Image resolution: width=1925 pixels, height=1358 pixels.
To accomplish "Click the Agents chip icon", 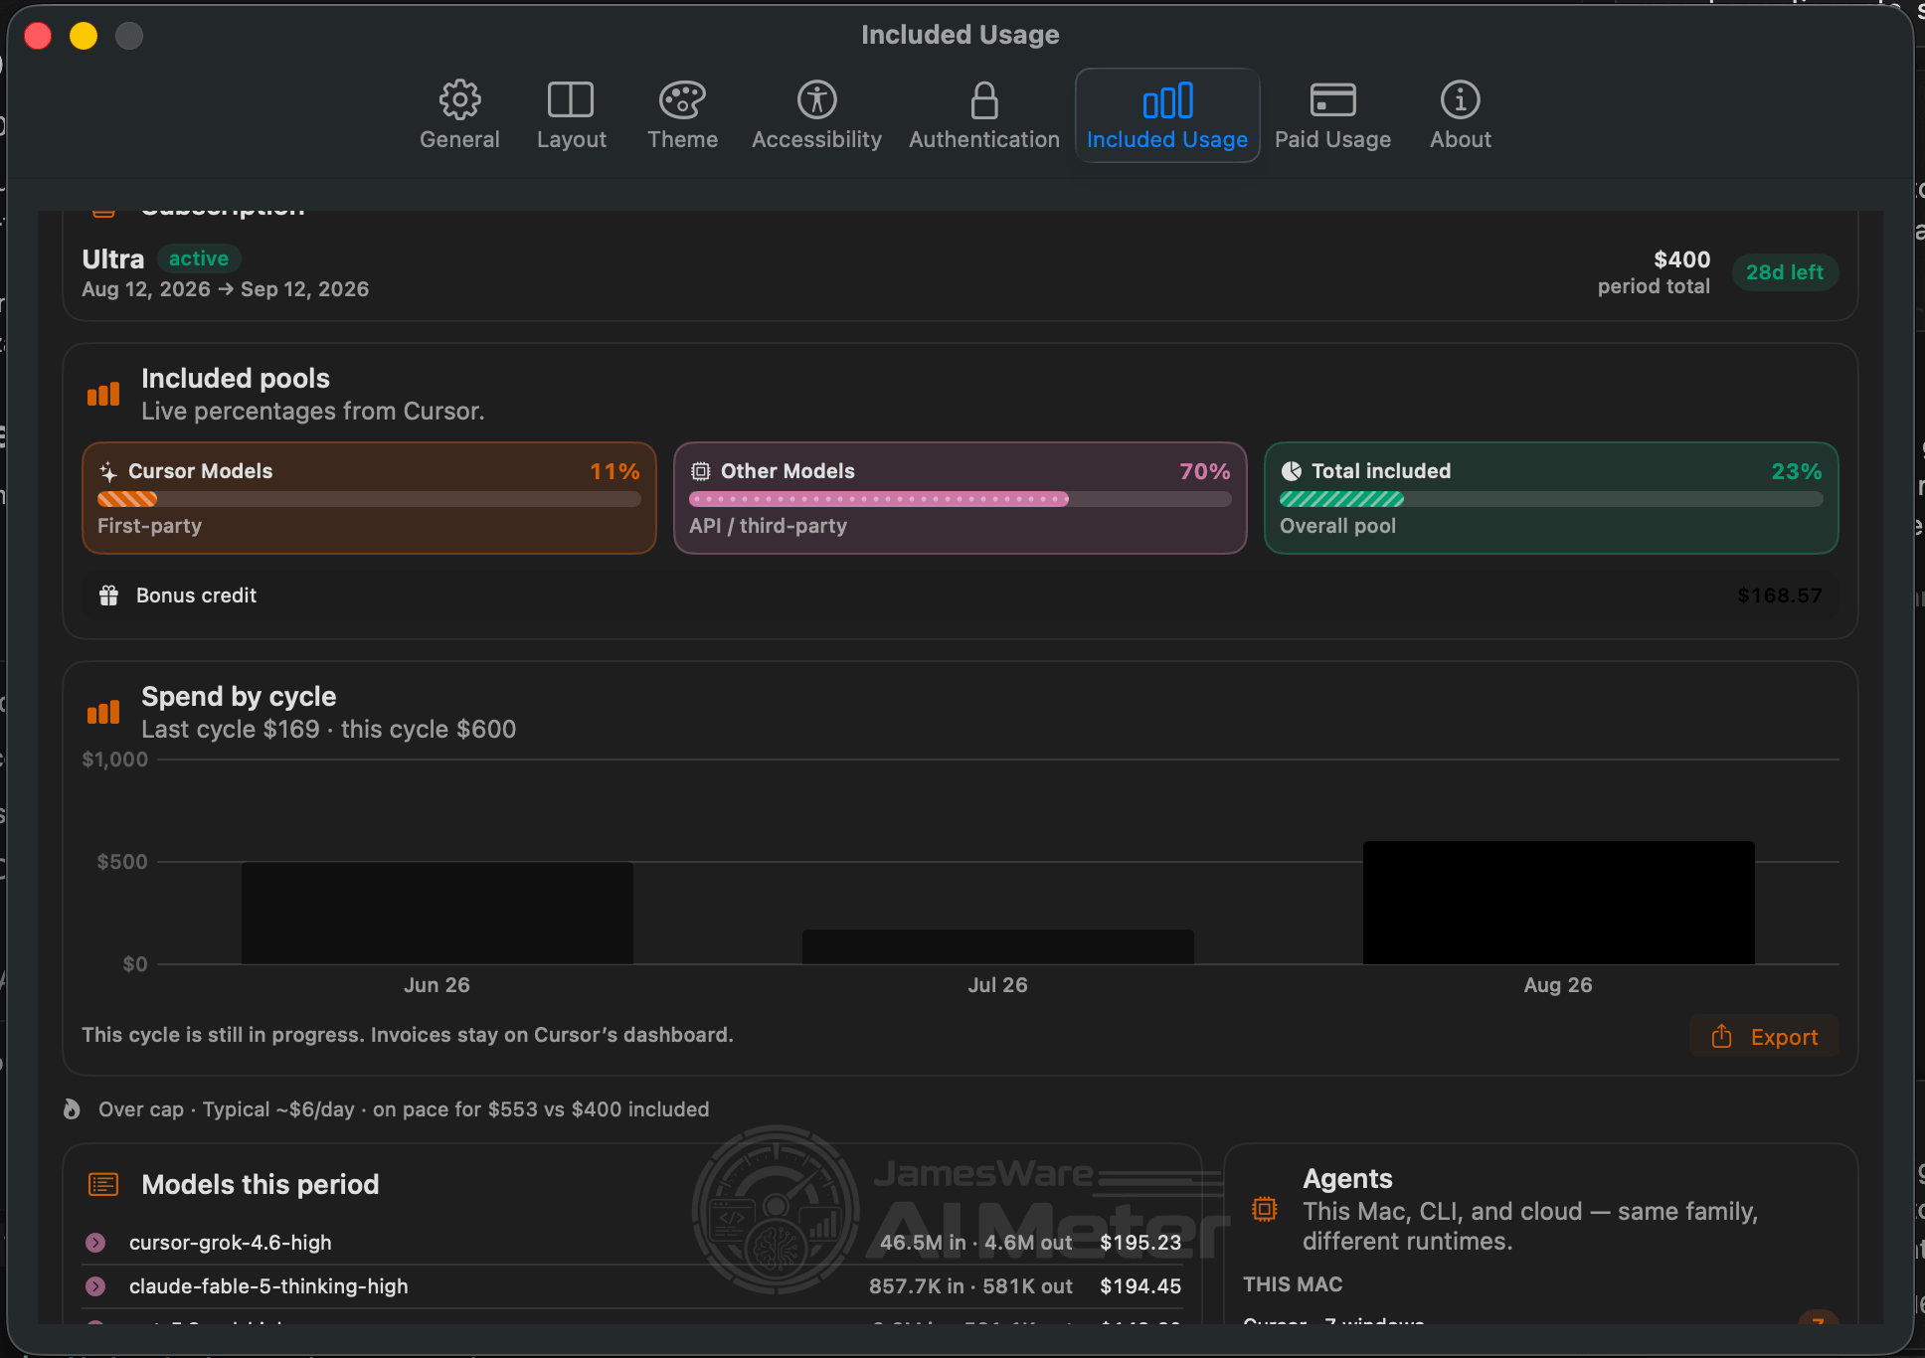I will coord(1265,1209).
